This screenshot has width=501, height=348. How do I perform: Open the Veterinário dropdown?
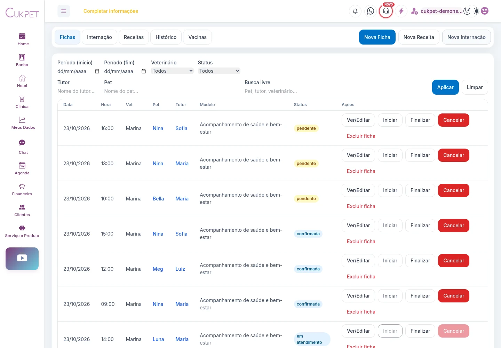(x=172, y=71)
